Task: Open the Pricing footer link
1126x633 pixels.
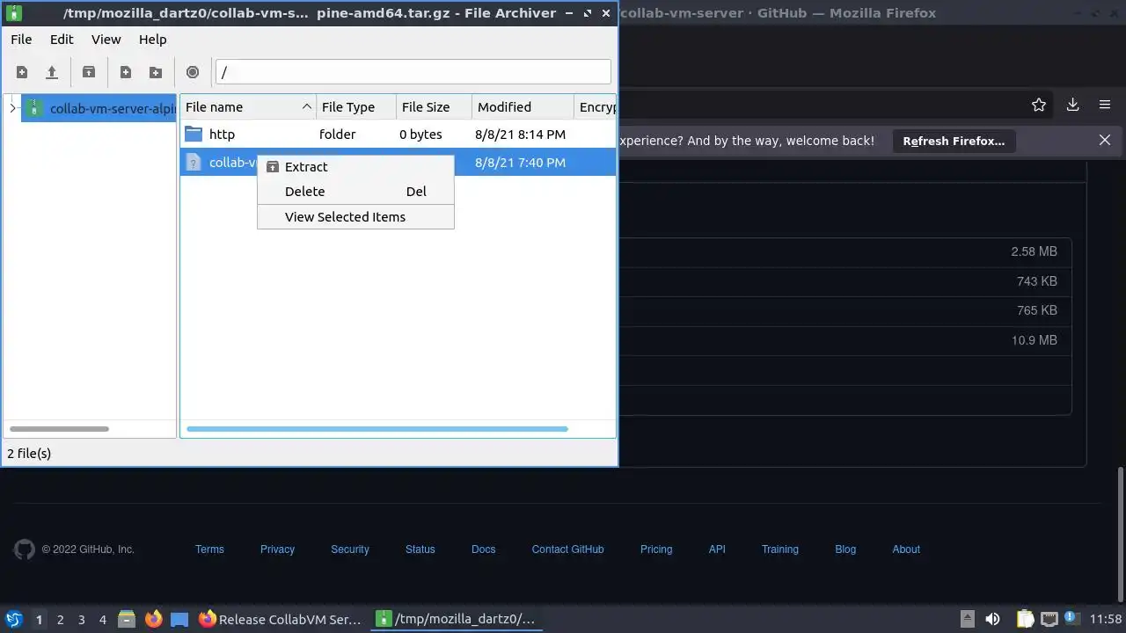Action: point(656,549)
